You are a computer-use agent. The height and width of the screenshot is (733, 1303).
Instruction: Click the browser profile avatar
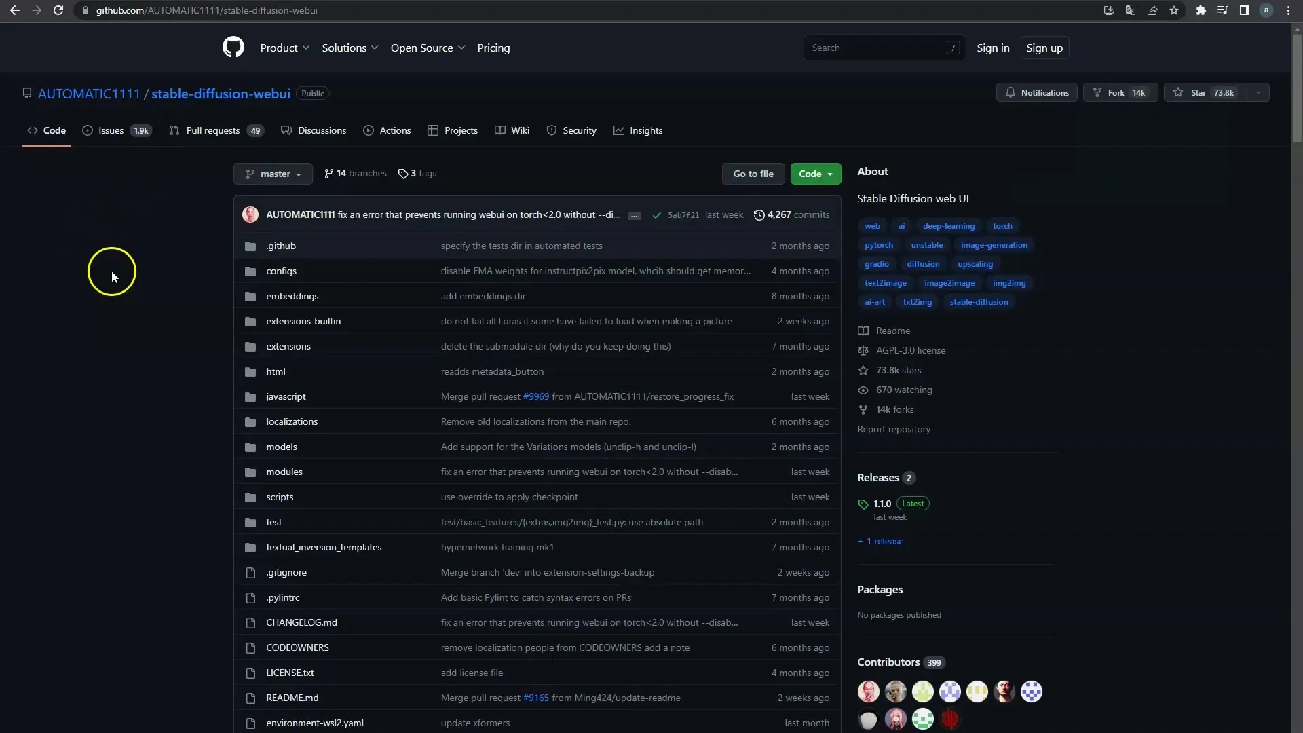(x=1266, y=10)
